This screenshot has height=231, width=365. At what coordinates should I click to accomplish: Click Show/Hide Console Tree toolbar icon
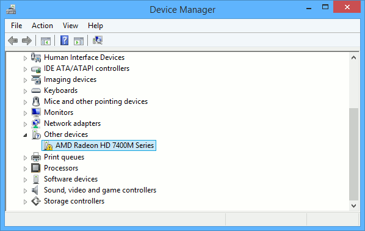pyautogui.click(x=46, y=41)
